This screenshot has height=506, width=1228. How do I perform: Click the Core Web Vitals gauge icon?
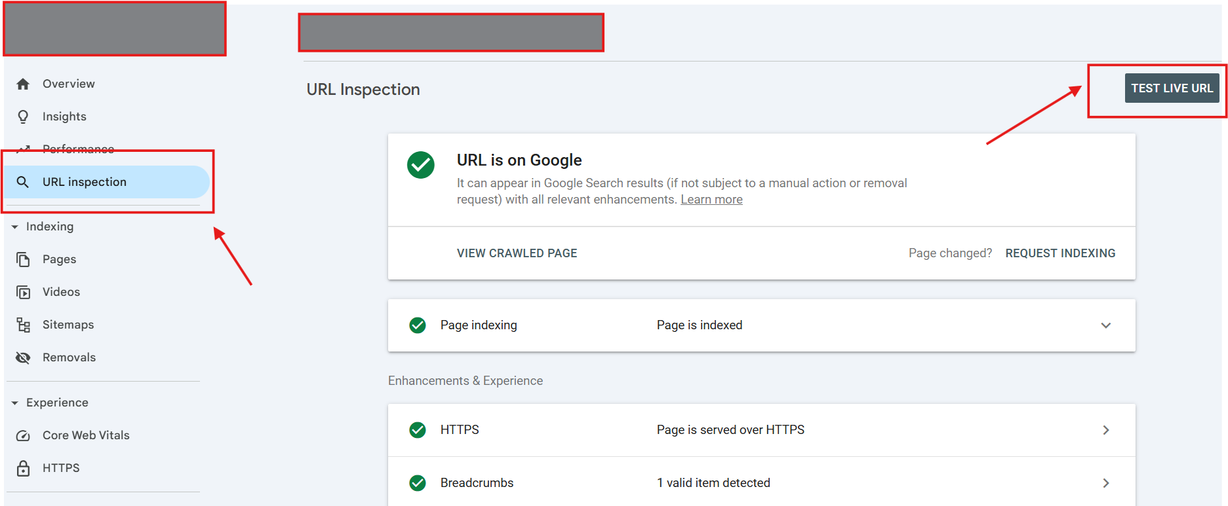click(24, 435)
